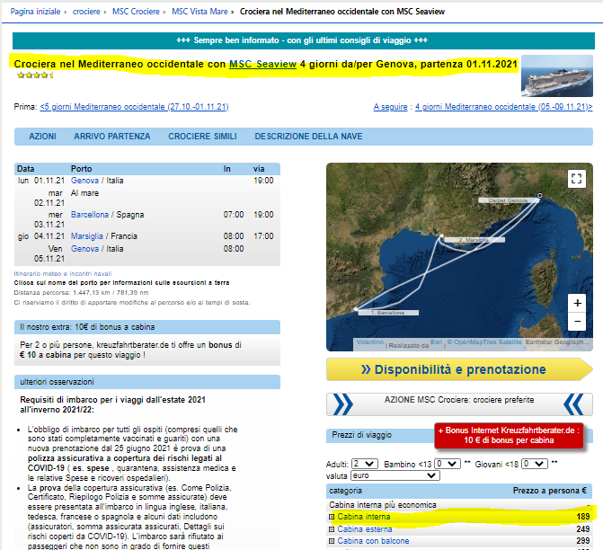Open the MSC Vista Mare breadcrumb
The image size is (603, 550).
coord(200,12)
